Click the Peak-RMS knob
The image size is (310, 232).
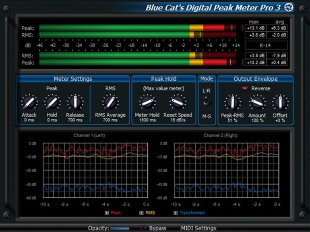point(233,102)
